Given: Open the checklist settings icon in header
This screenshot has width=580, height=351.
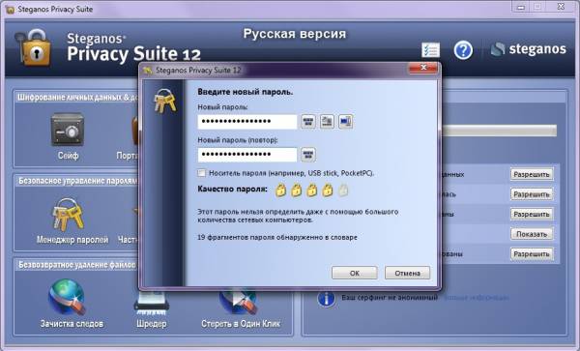Looking at the screenshot, I should [430, 50].
